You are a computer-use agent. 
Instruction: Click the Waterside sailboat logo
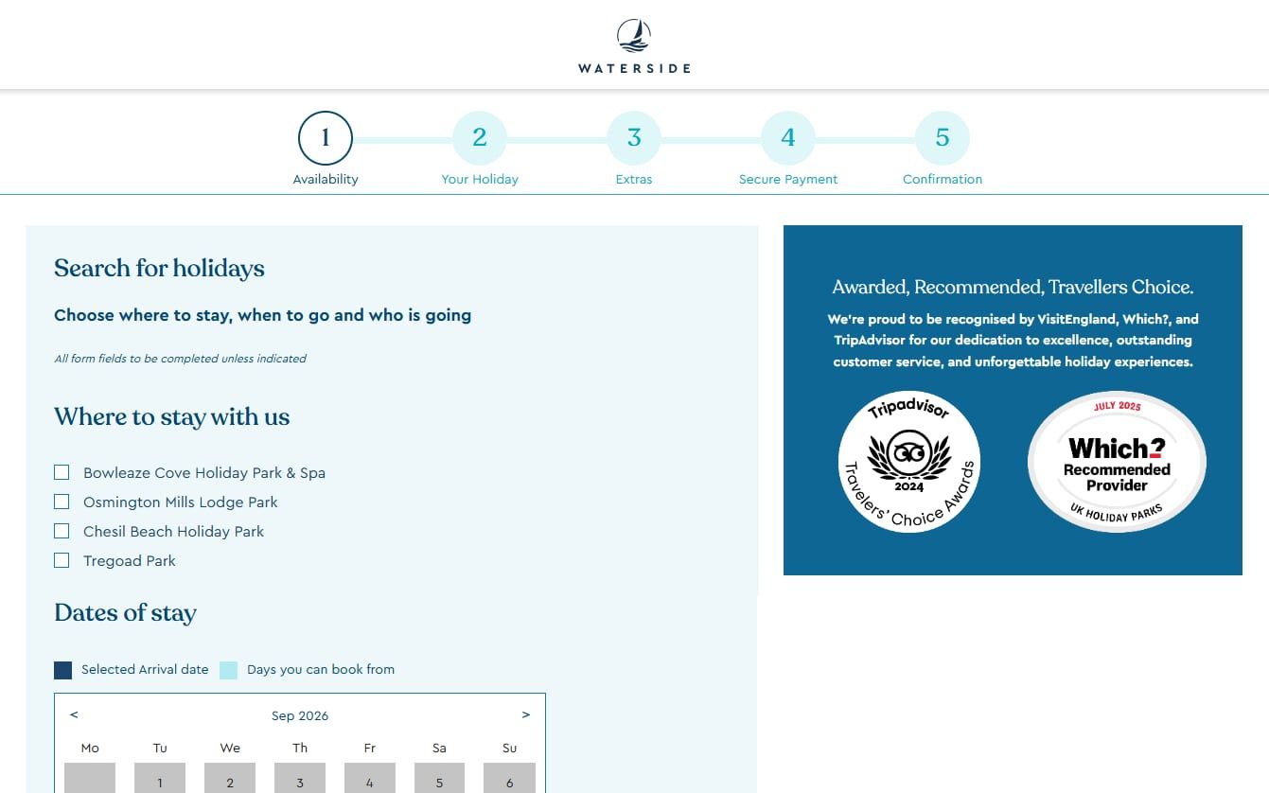coord(634,47)
